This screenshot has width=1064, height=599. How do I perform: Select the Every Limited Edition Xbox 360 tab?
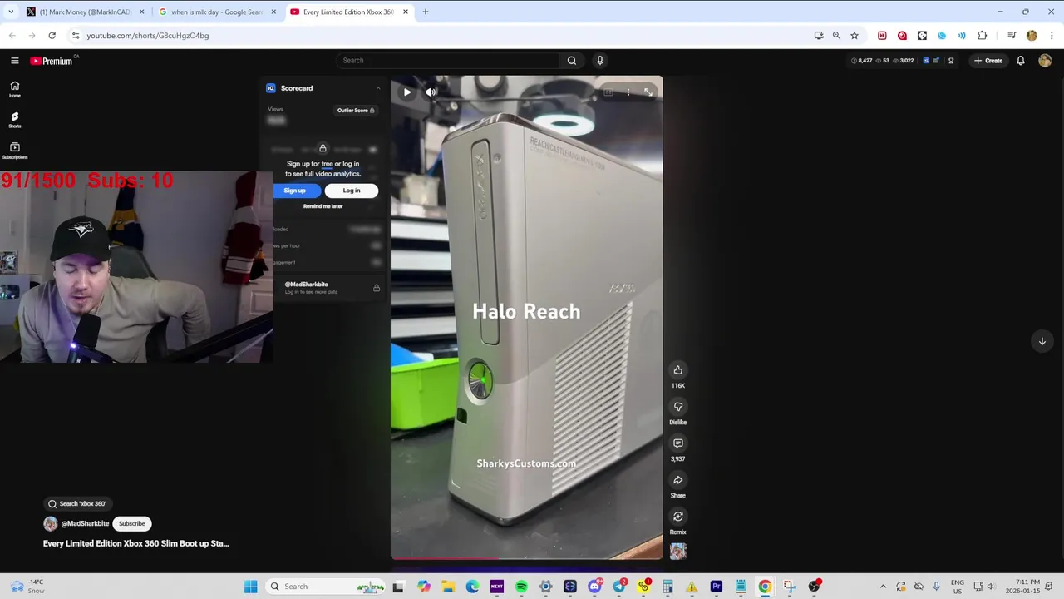pos(348,12)
